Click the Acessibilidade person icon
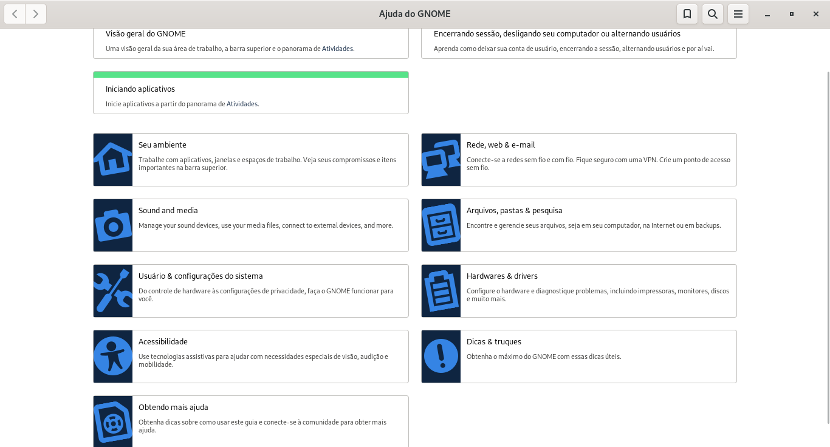 click(113, 357)
